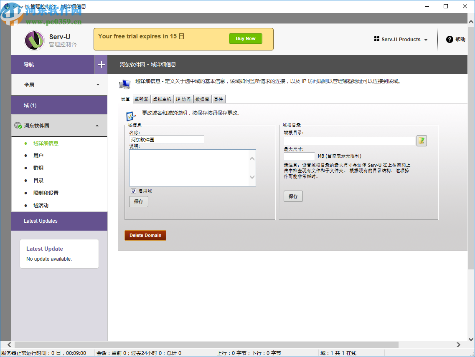Click the 最大尺寸 MB input field
The image size is (475, 357).
pos(299,156)
